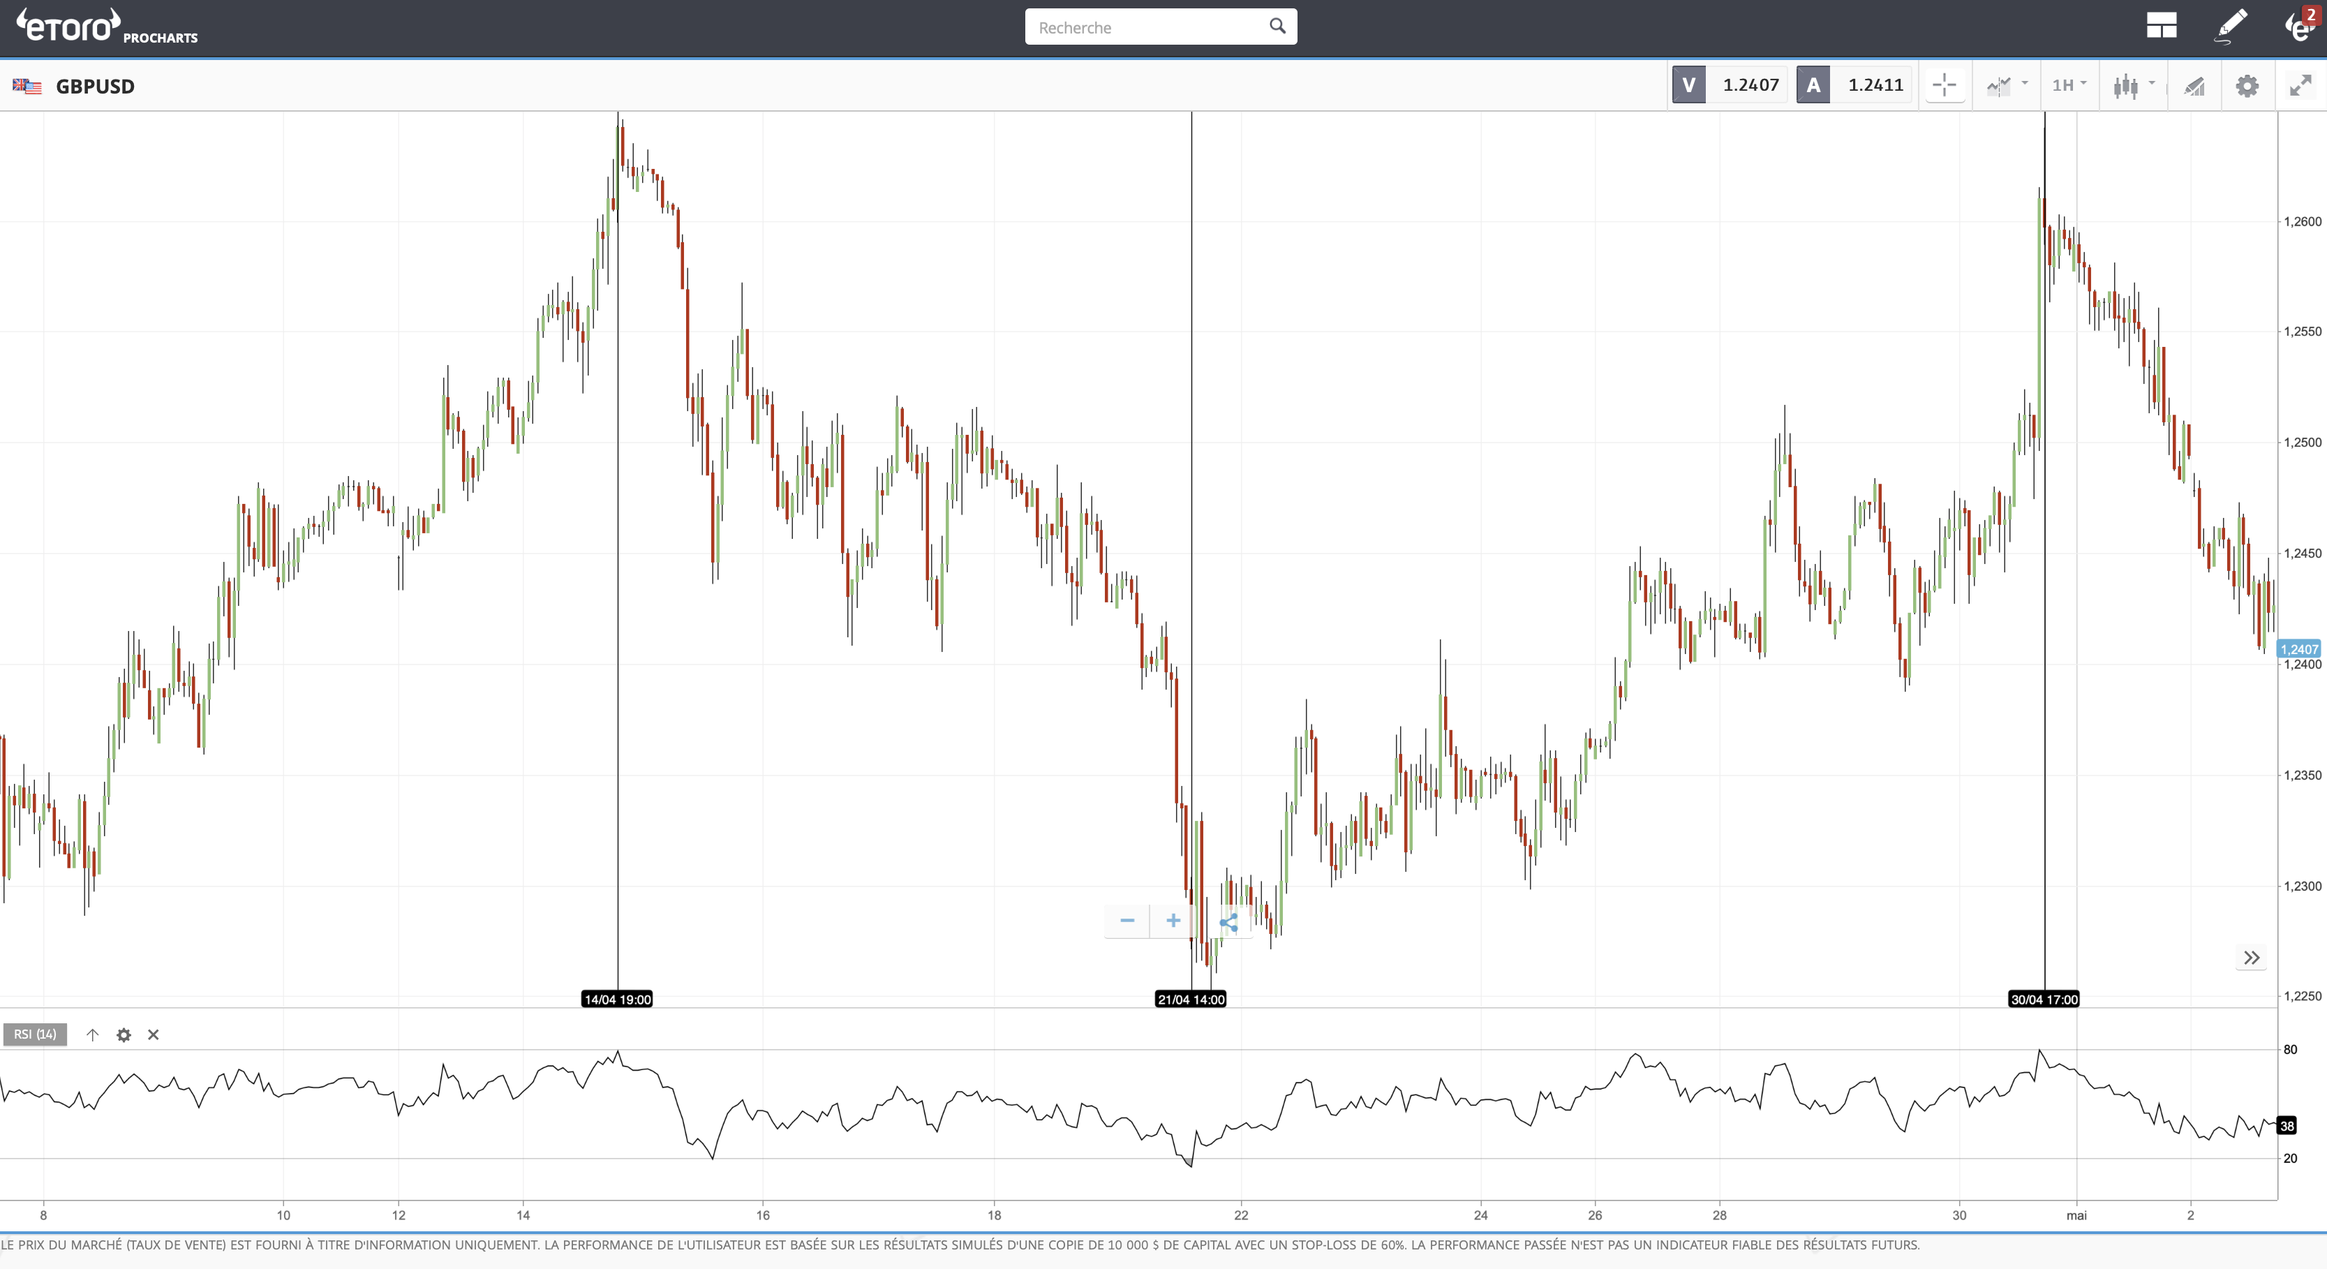Image resolution: width=2327 pixels, height=1269 pixels.
Task: Click the 'mai' date axis label
Action: coord(2076,1215)
